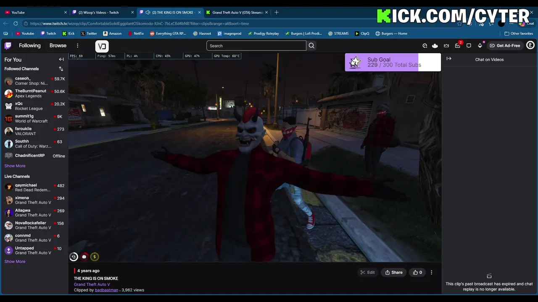Image resolution: width=538 pixels, height=302 pixels.
Task: Click the Get Ad-Free button
Action: tap(505, 46)
